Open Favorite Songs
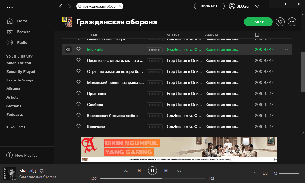The width and height of the screenshot is (305, 183). coord(20,80)
